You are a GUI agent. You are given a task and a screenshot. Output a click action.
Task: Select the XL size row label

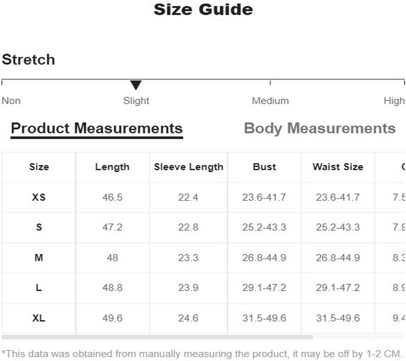[39, 318]
